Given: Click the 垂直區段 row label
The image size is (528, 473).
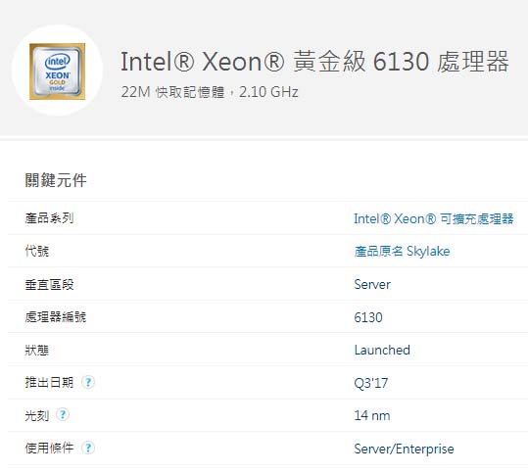Looking at the screenshot, I should 49,284.
